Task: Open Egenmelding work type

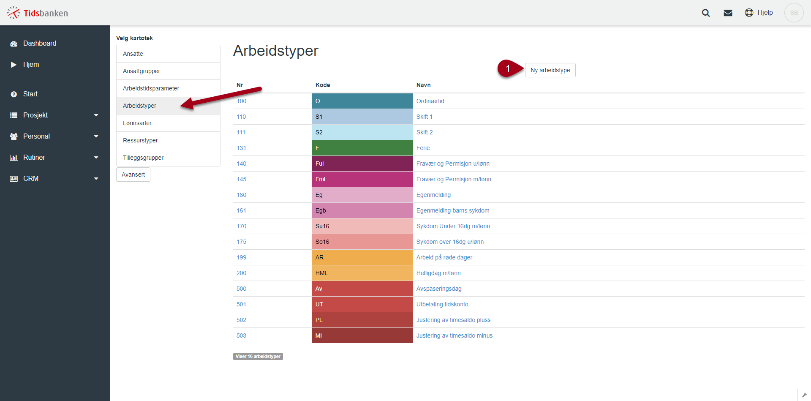Action: tap(433, 195)
